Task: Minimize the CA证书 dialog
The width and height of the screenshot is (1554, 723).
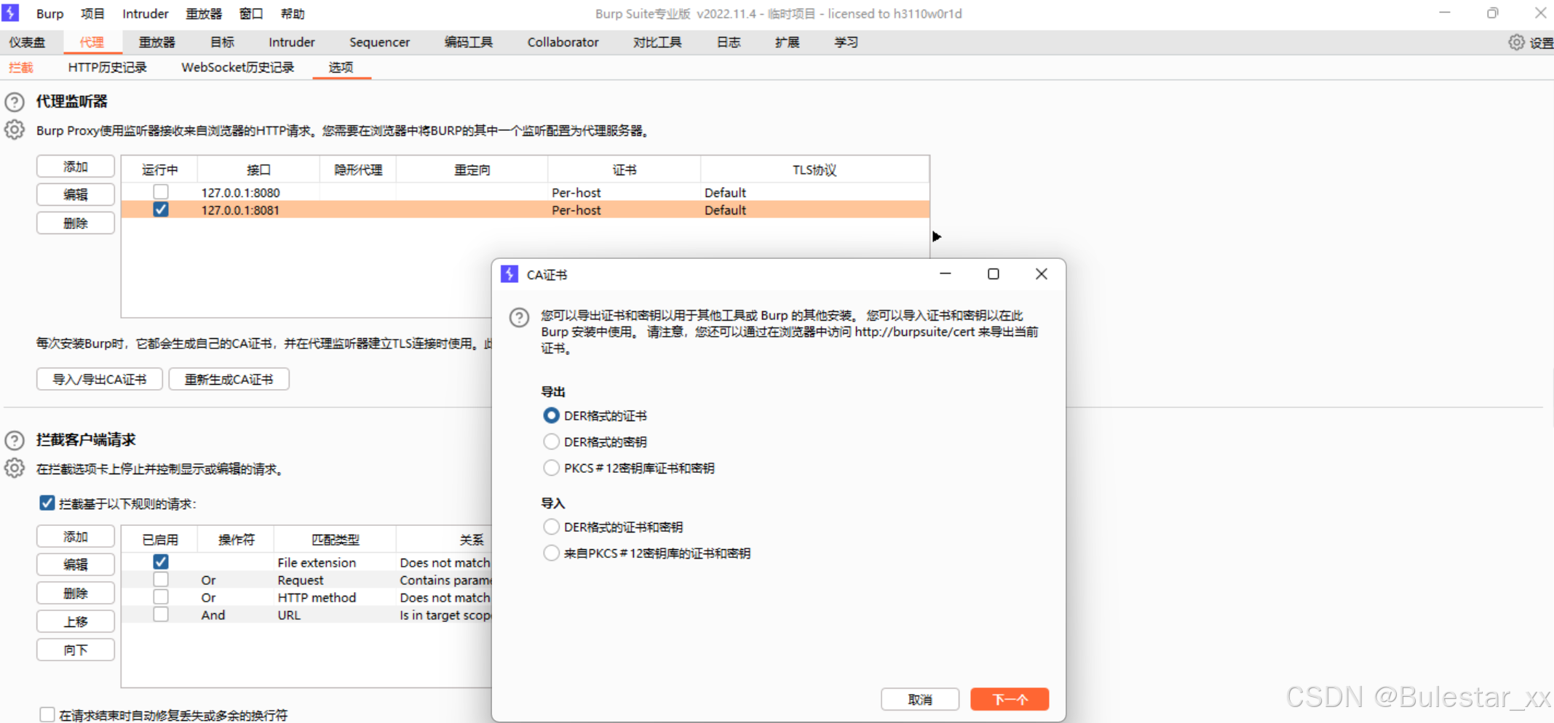Action: 946,273
